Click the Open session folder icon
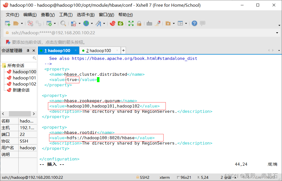Viewport: 282px width, 181px height. point(16,23)
